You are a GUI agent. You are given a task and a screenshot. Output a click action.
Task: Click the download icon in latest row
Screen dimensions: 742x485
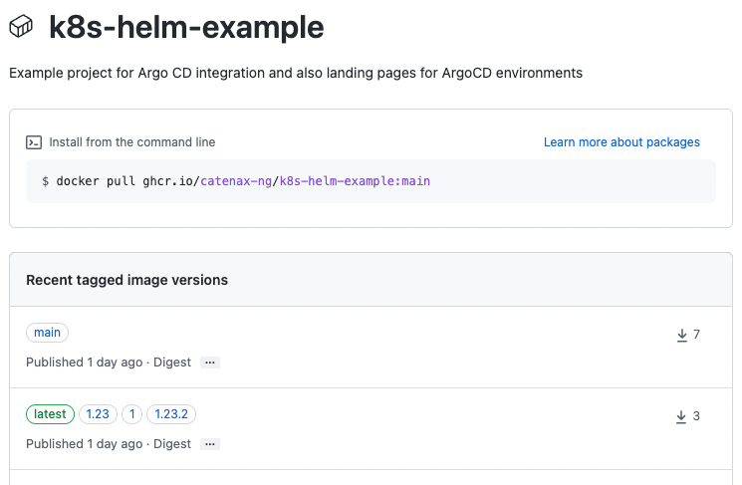(x=682, y=416)
